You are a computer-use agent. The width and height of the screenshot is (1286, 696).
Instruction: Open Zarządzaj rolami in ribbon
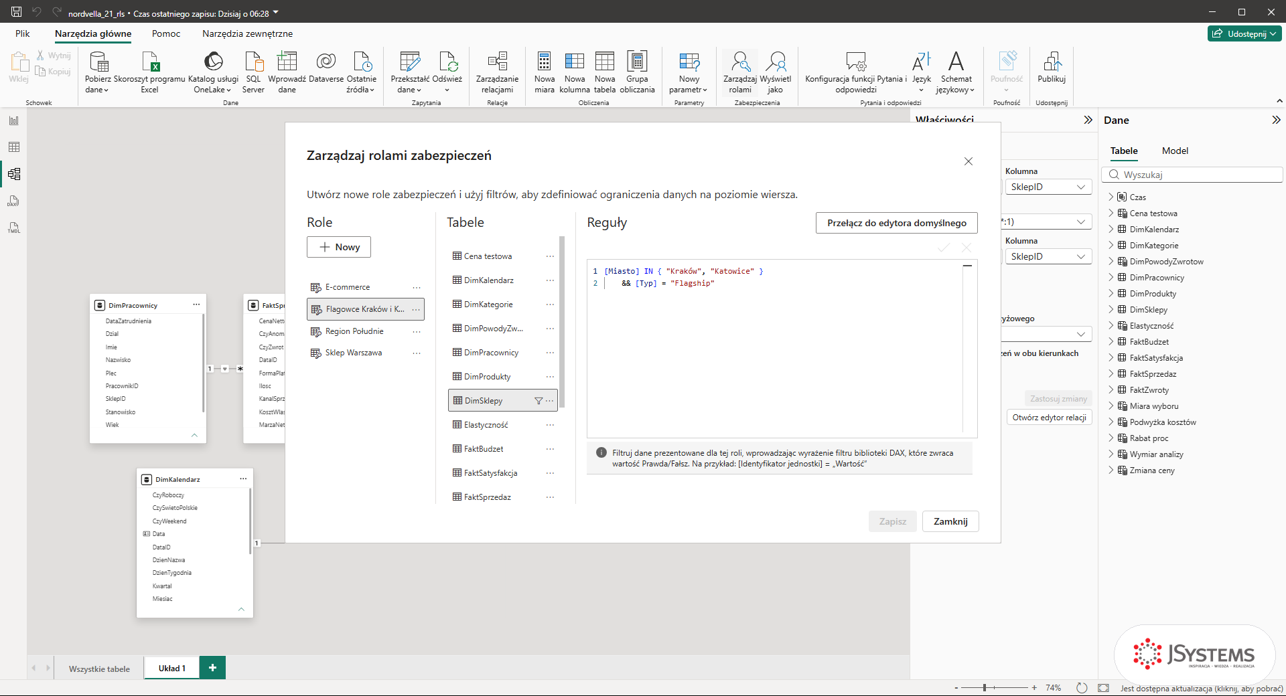pos(739,72)
